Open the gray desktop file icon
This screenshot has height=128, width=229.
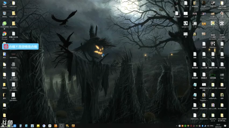14,65
